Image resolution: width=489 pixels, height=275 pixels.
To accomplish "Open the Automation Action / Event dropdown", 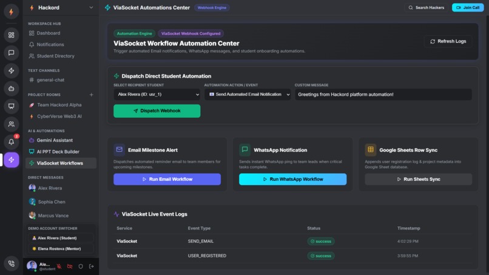I will [x=248, y=94].
